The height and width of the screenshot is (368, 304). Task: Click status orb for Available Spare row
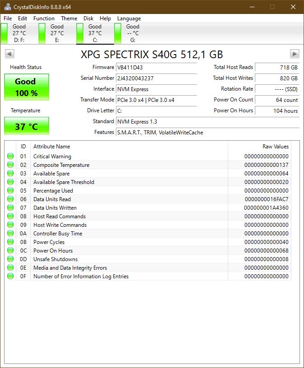[10, 173]
